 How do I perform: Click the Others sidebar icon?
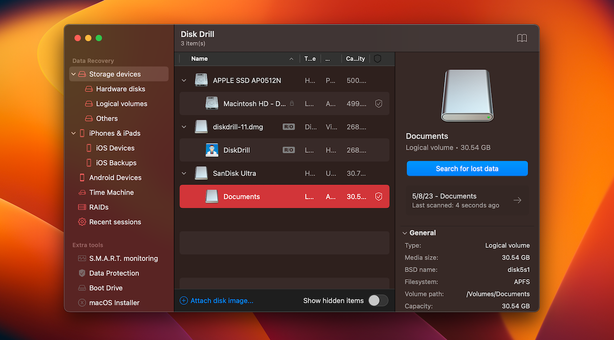(89, 119)
